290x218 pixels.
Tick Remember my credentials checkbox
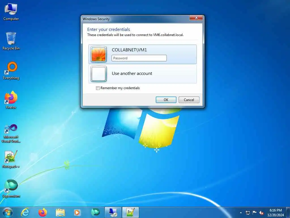98,88
